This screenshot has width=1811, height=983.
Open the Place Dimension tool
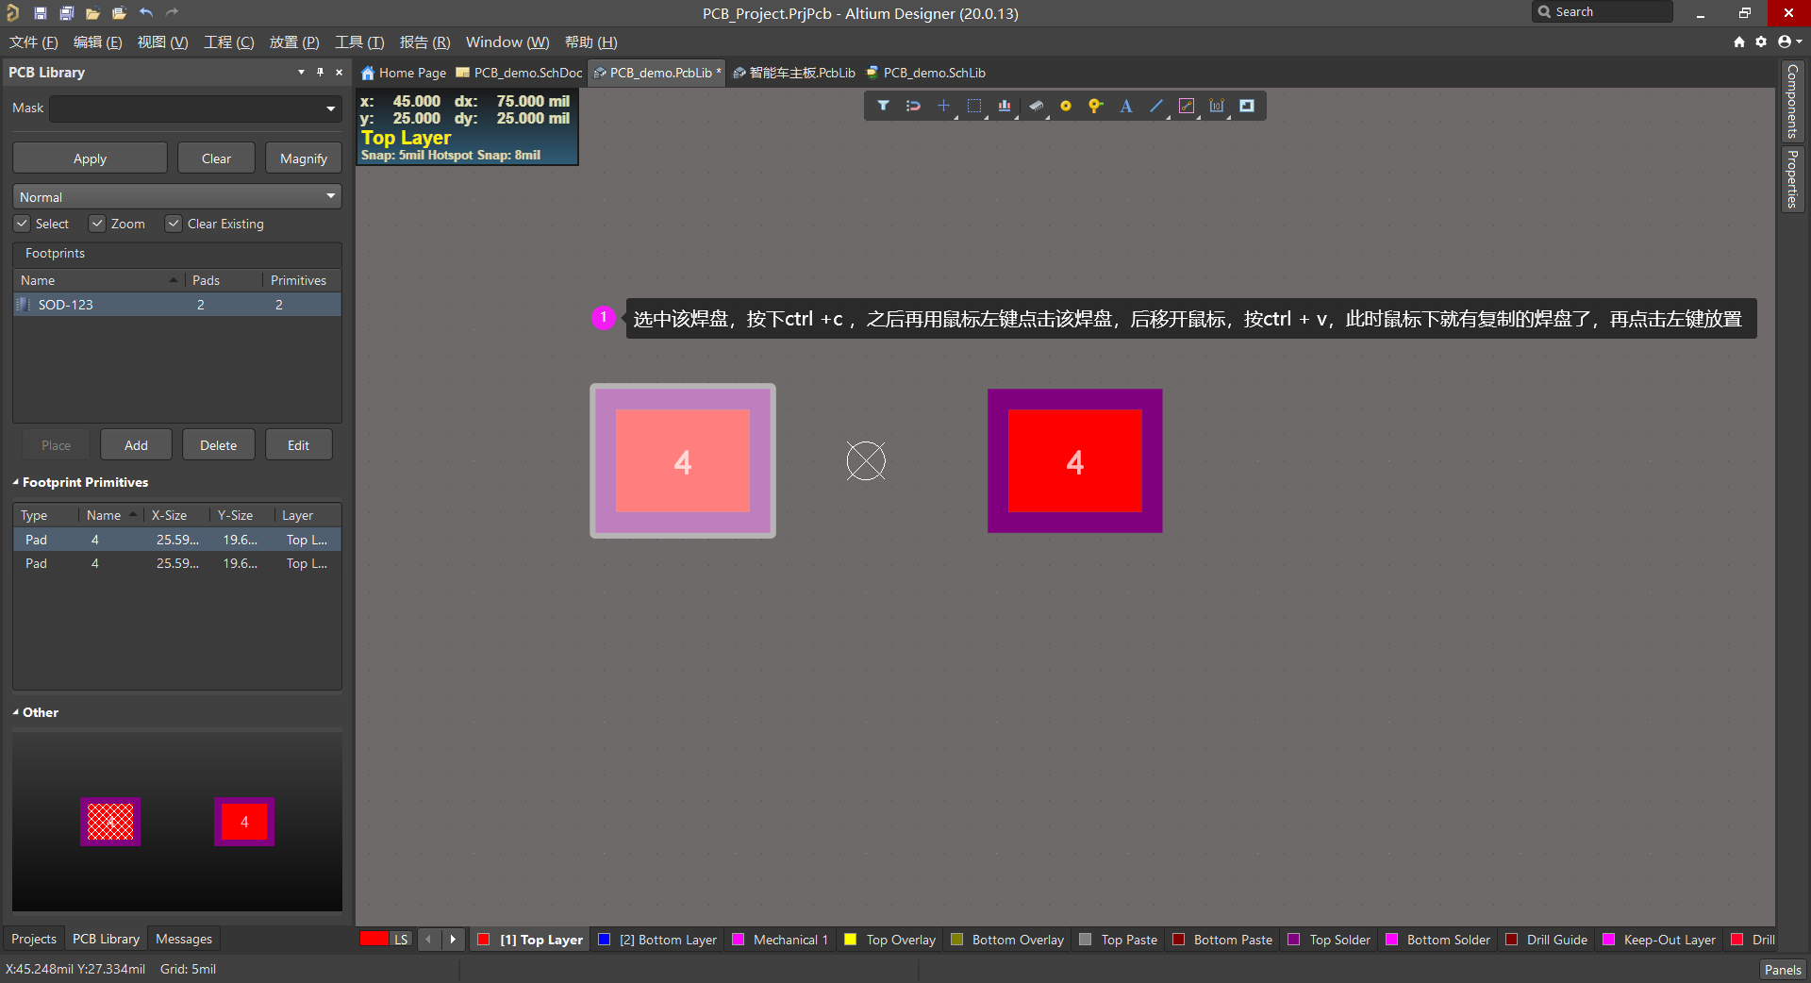tap(1217, 106)
